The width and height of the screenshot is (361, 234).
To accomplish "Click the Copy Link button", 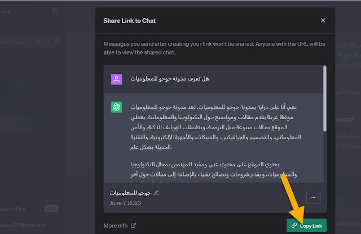I will pyautogui.click(x=306, y=226).
